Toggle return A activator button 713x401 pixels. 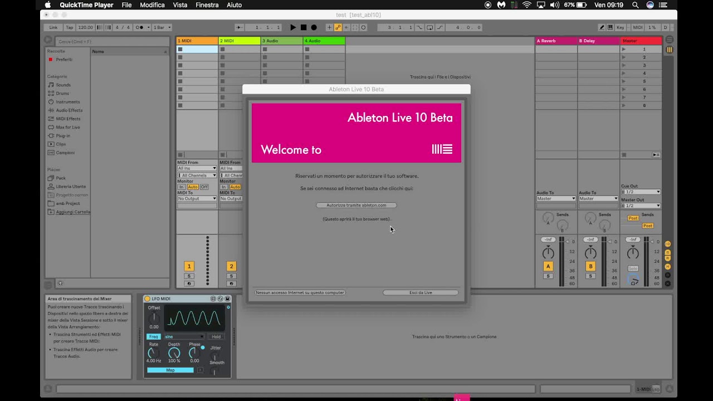coord(548,267)
